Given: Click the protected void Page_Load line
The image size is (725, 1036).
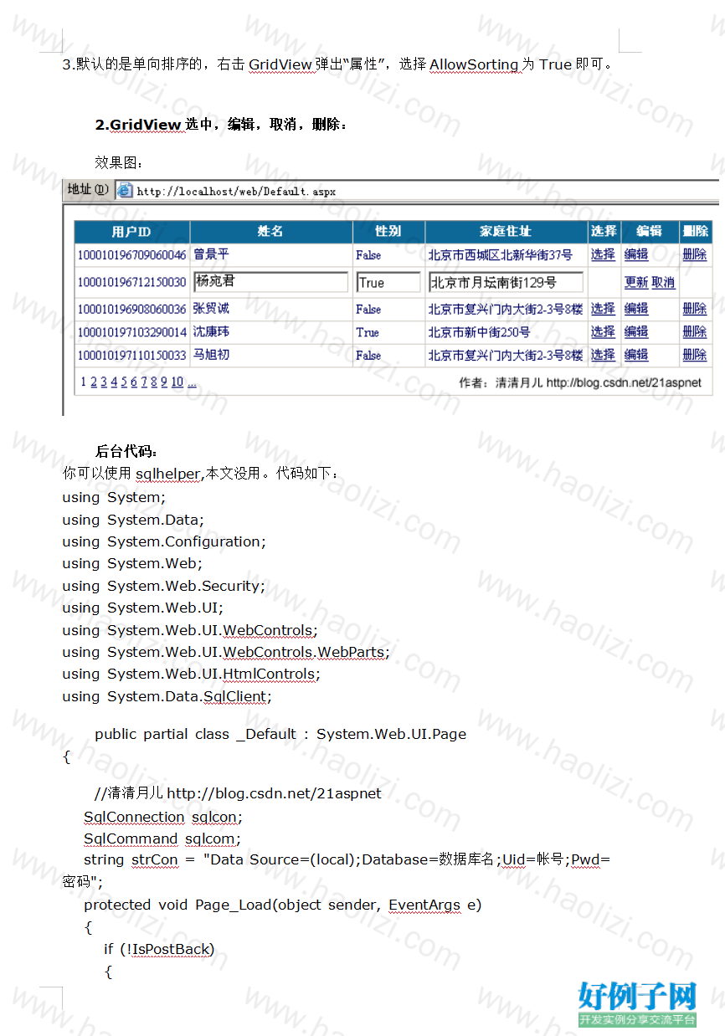Looking at the screenshot, I should click(x=283, y=905).
